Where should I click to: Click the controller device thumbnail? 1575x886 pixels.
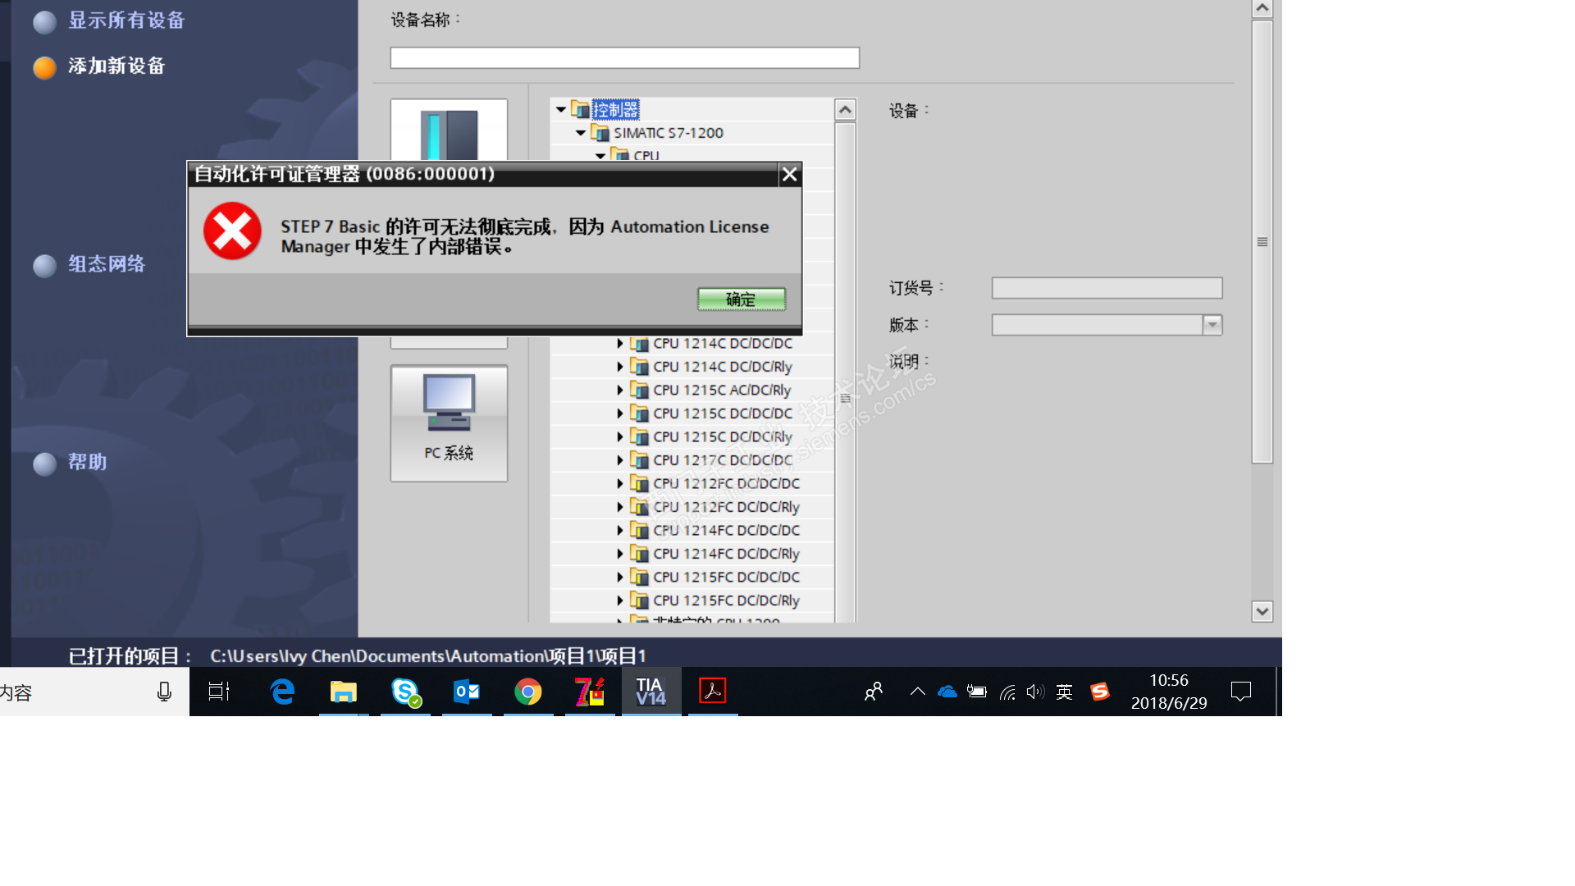coord(449,131)
